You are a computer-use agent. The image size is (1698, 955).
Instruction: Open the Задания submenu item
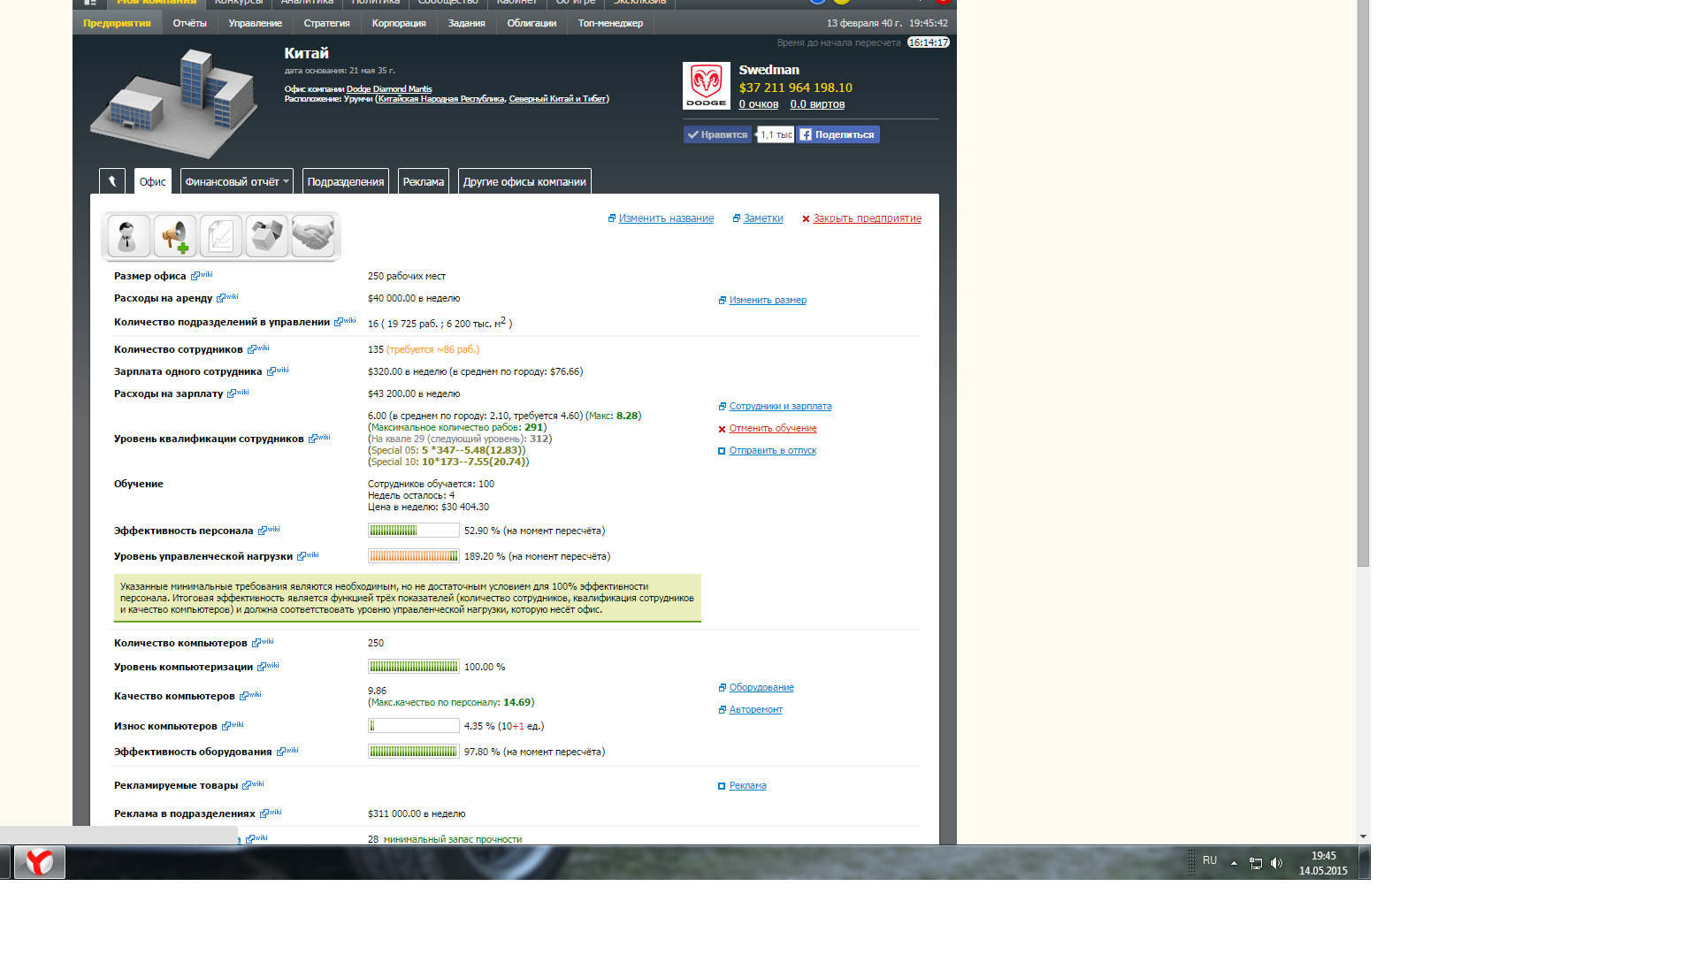(466, 23)
